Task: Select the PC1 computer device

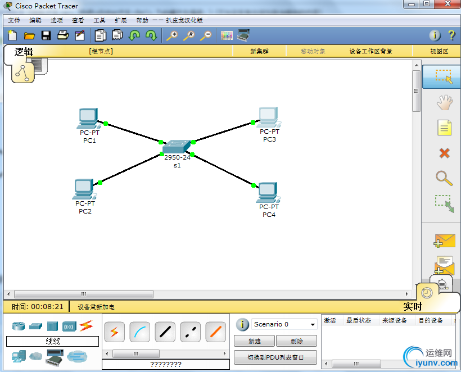Action: 89,119
